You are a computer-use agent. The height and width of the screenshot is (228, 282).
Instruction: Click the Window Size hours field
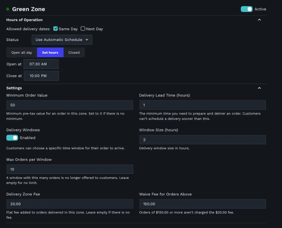[203, 140]
